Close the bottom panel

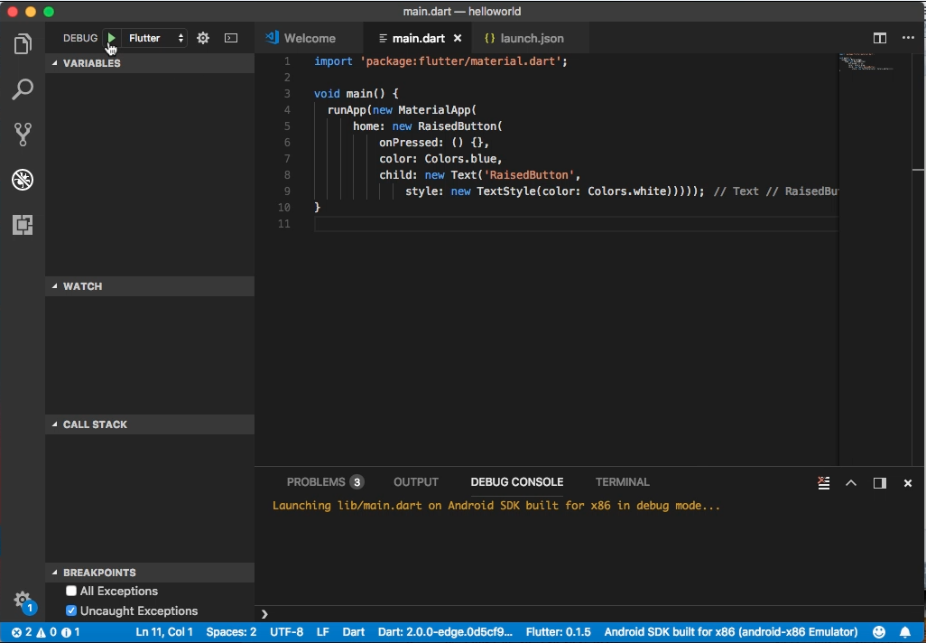pyautogui.click(x=908, y=483)
